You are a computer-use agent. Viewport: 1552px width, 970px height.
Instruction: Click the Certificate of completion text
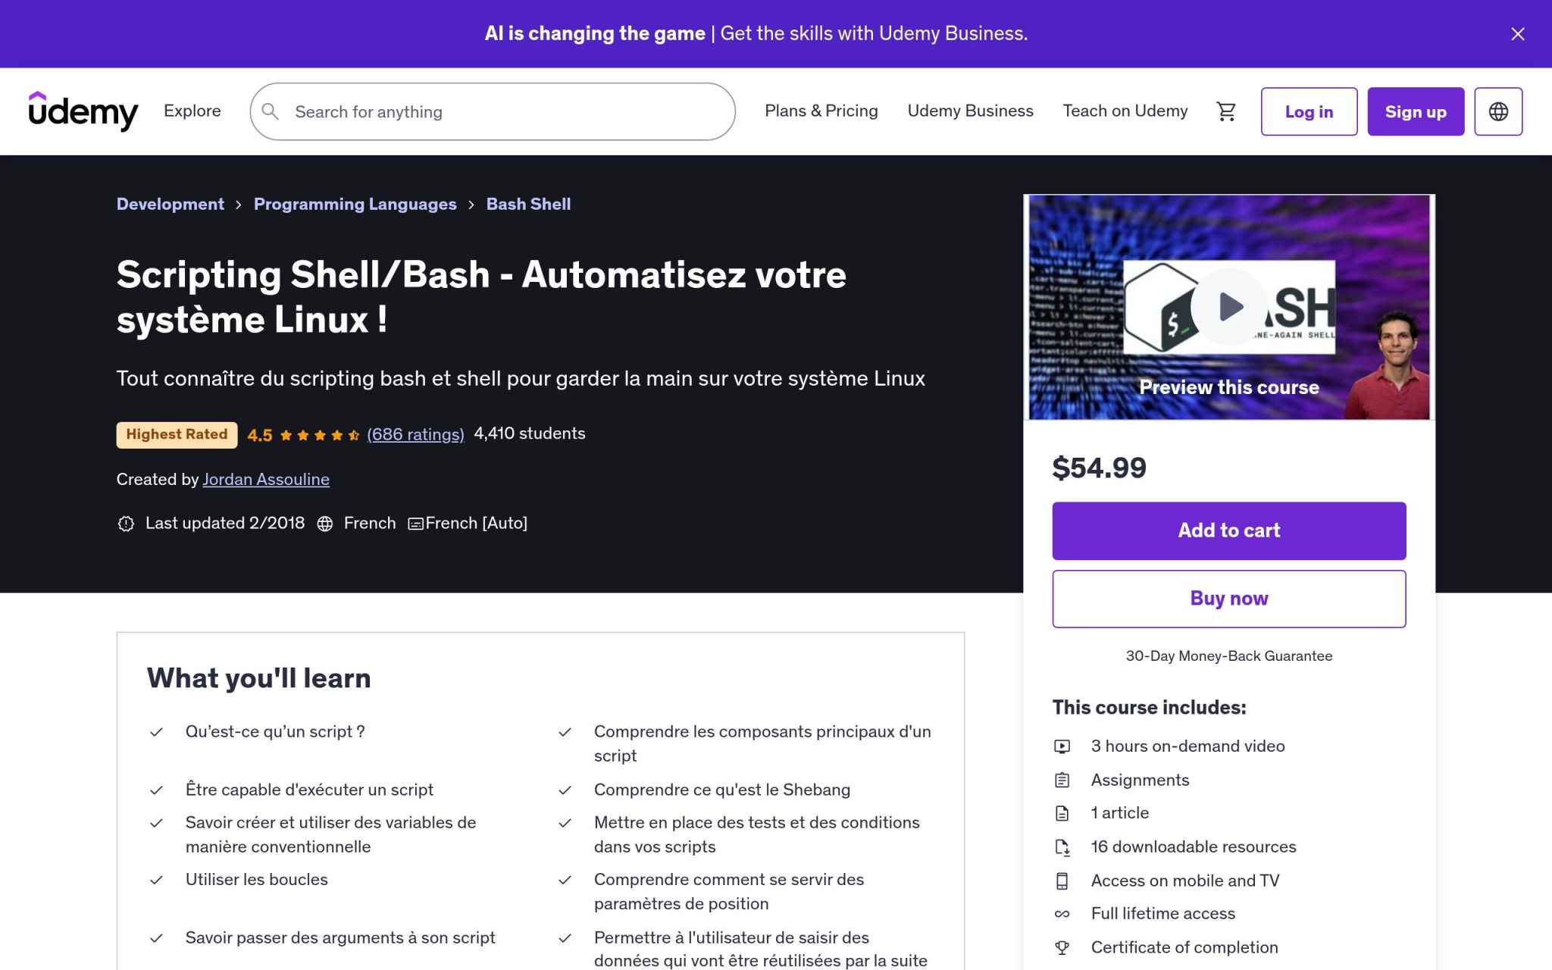point(1184,947)
